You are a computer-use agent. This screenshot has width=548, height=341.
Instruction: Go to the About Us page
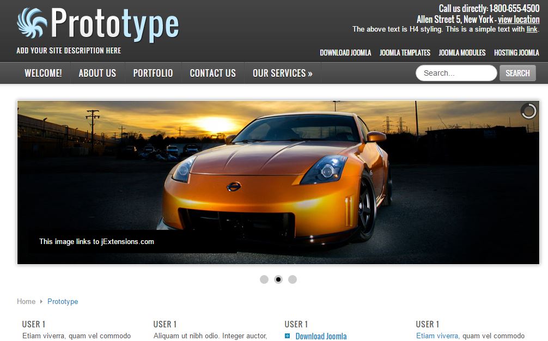pos(97,73)
